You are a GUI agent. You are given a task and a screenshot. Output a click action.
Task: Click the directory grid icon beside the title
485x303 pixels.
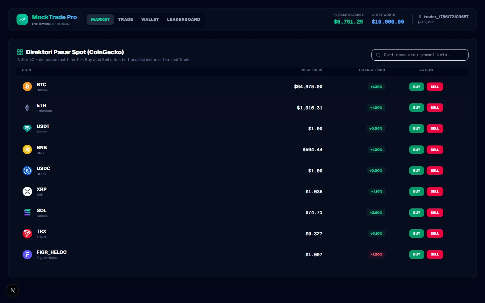coord(20,52)
